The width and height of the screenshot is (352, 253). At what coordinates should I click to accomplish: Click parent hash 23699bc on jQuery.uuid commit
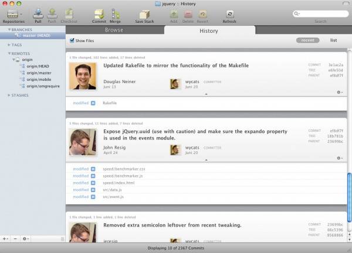[335, 141]
